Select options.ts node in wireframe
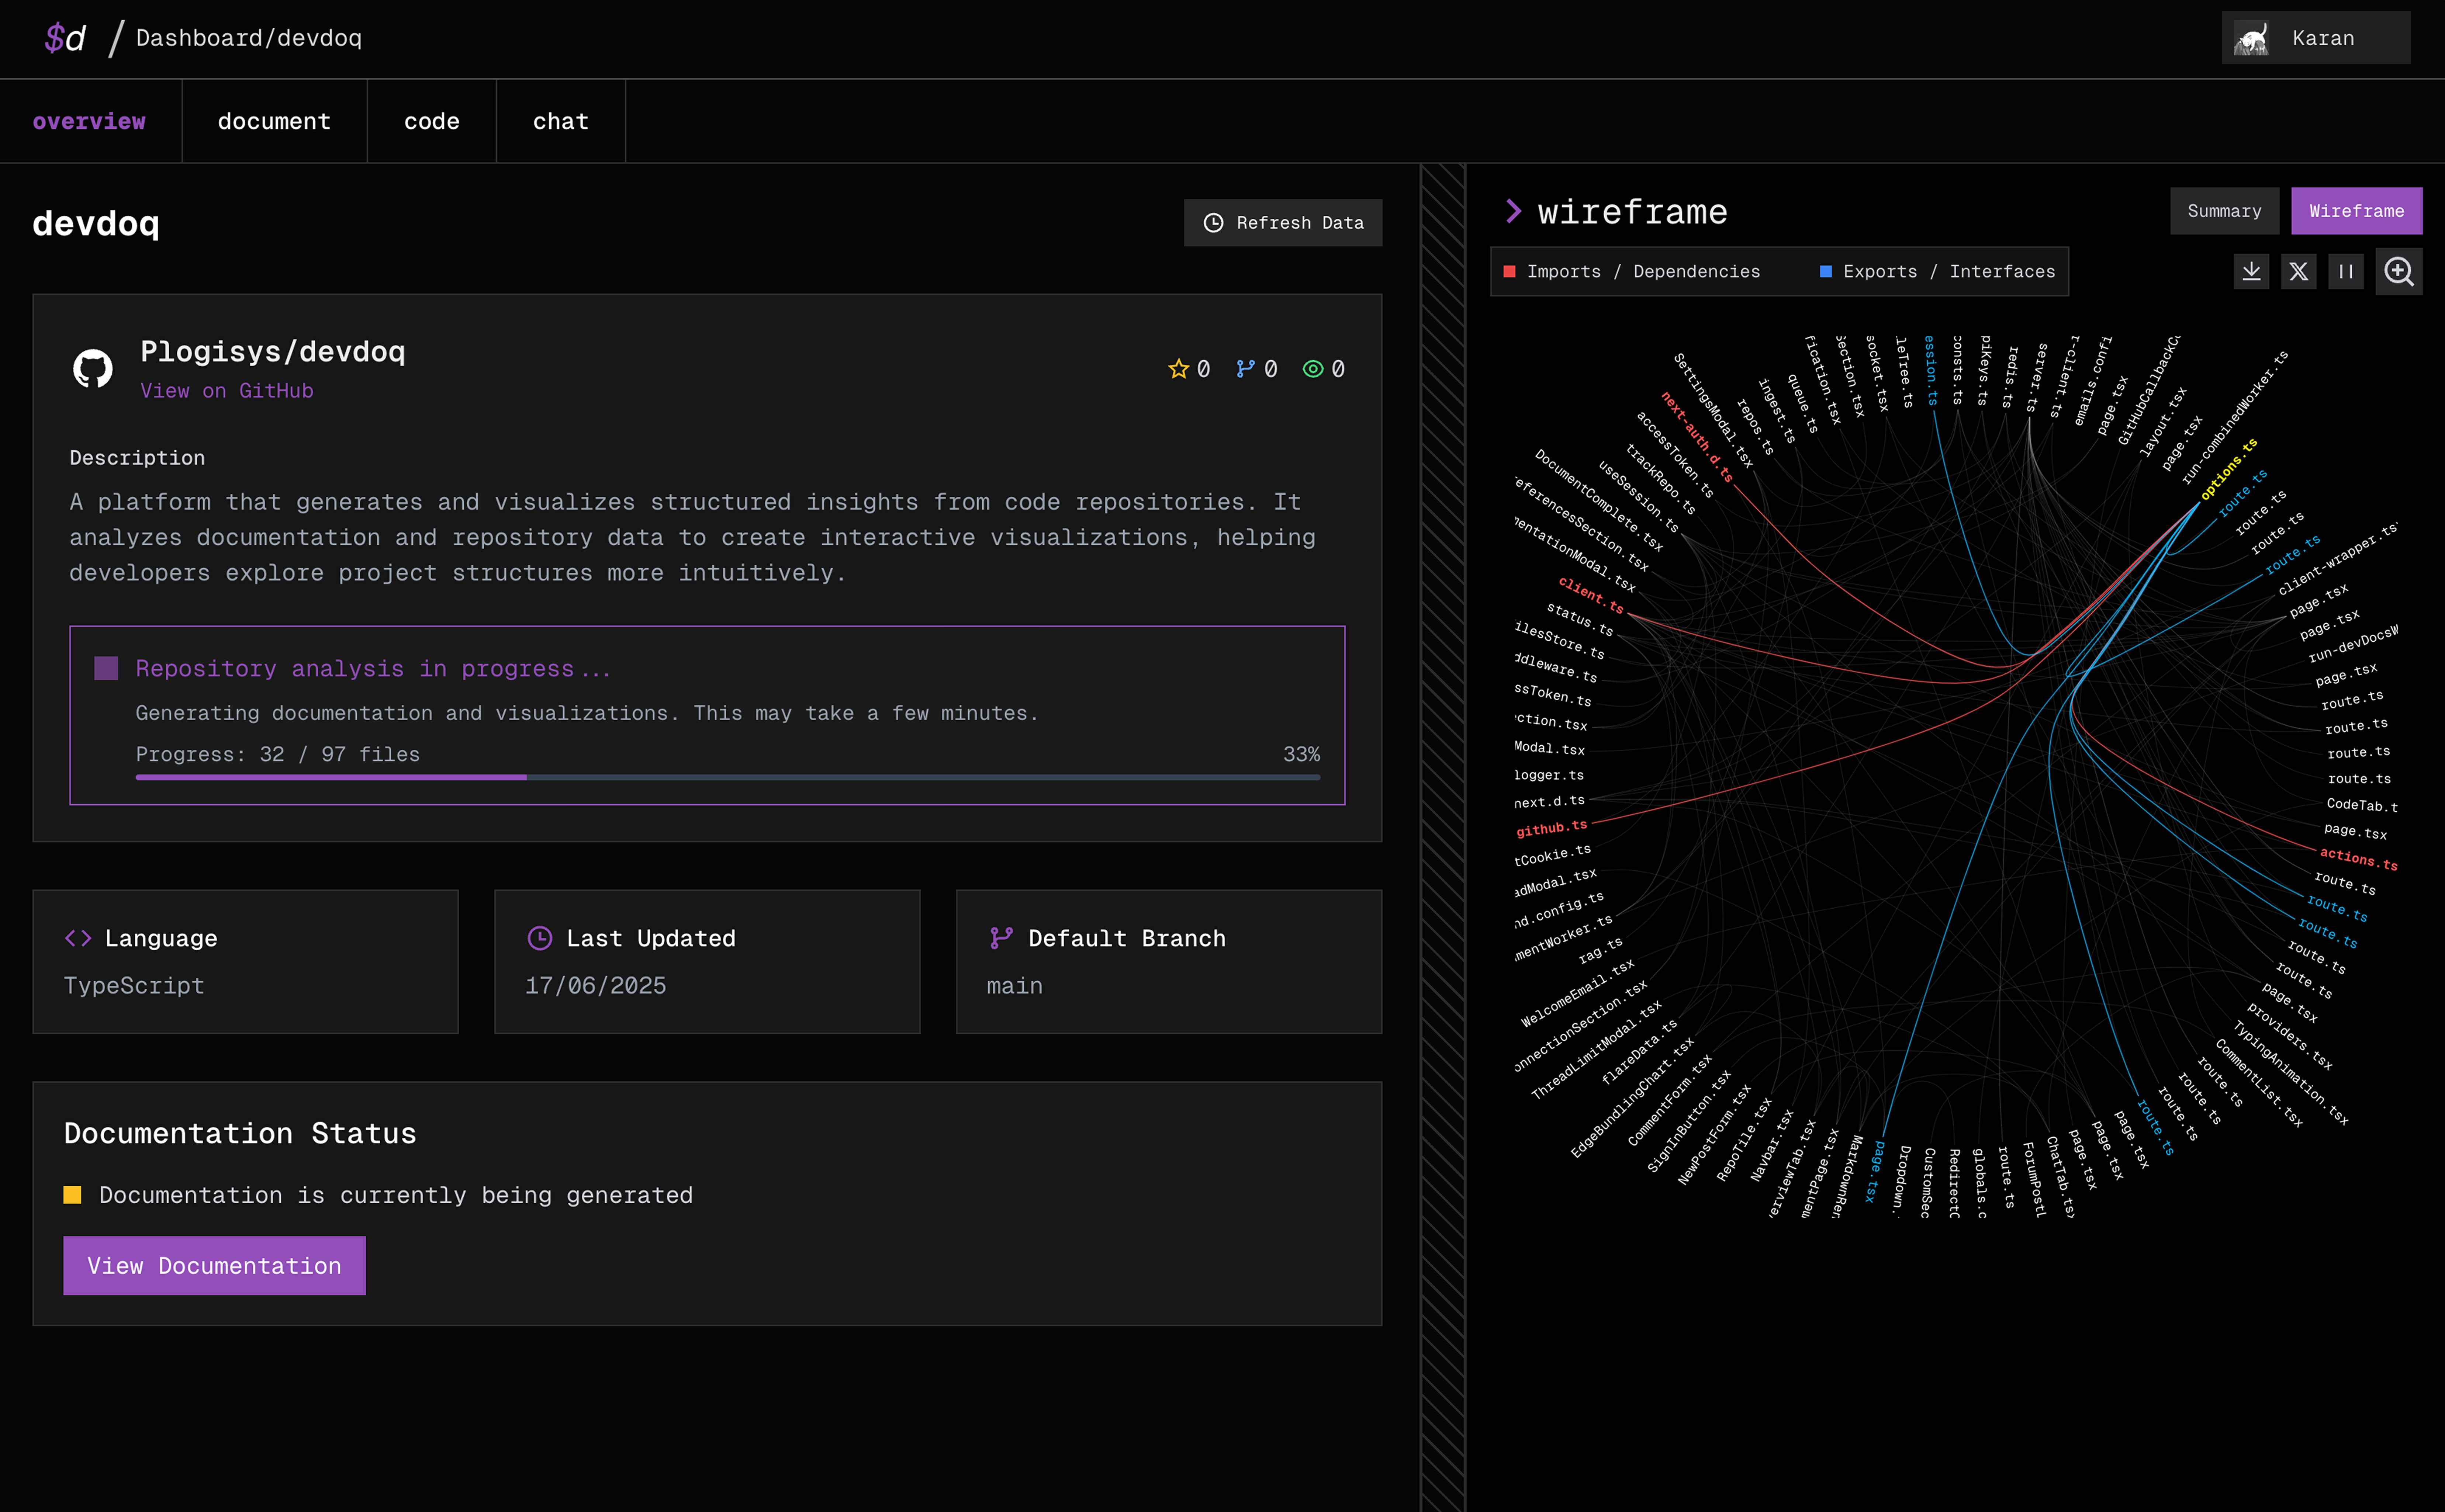 (x=2229, y=469)
